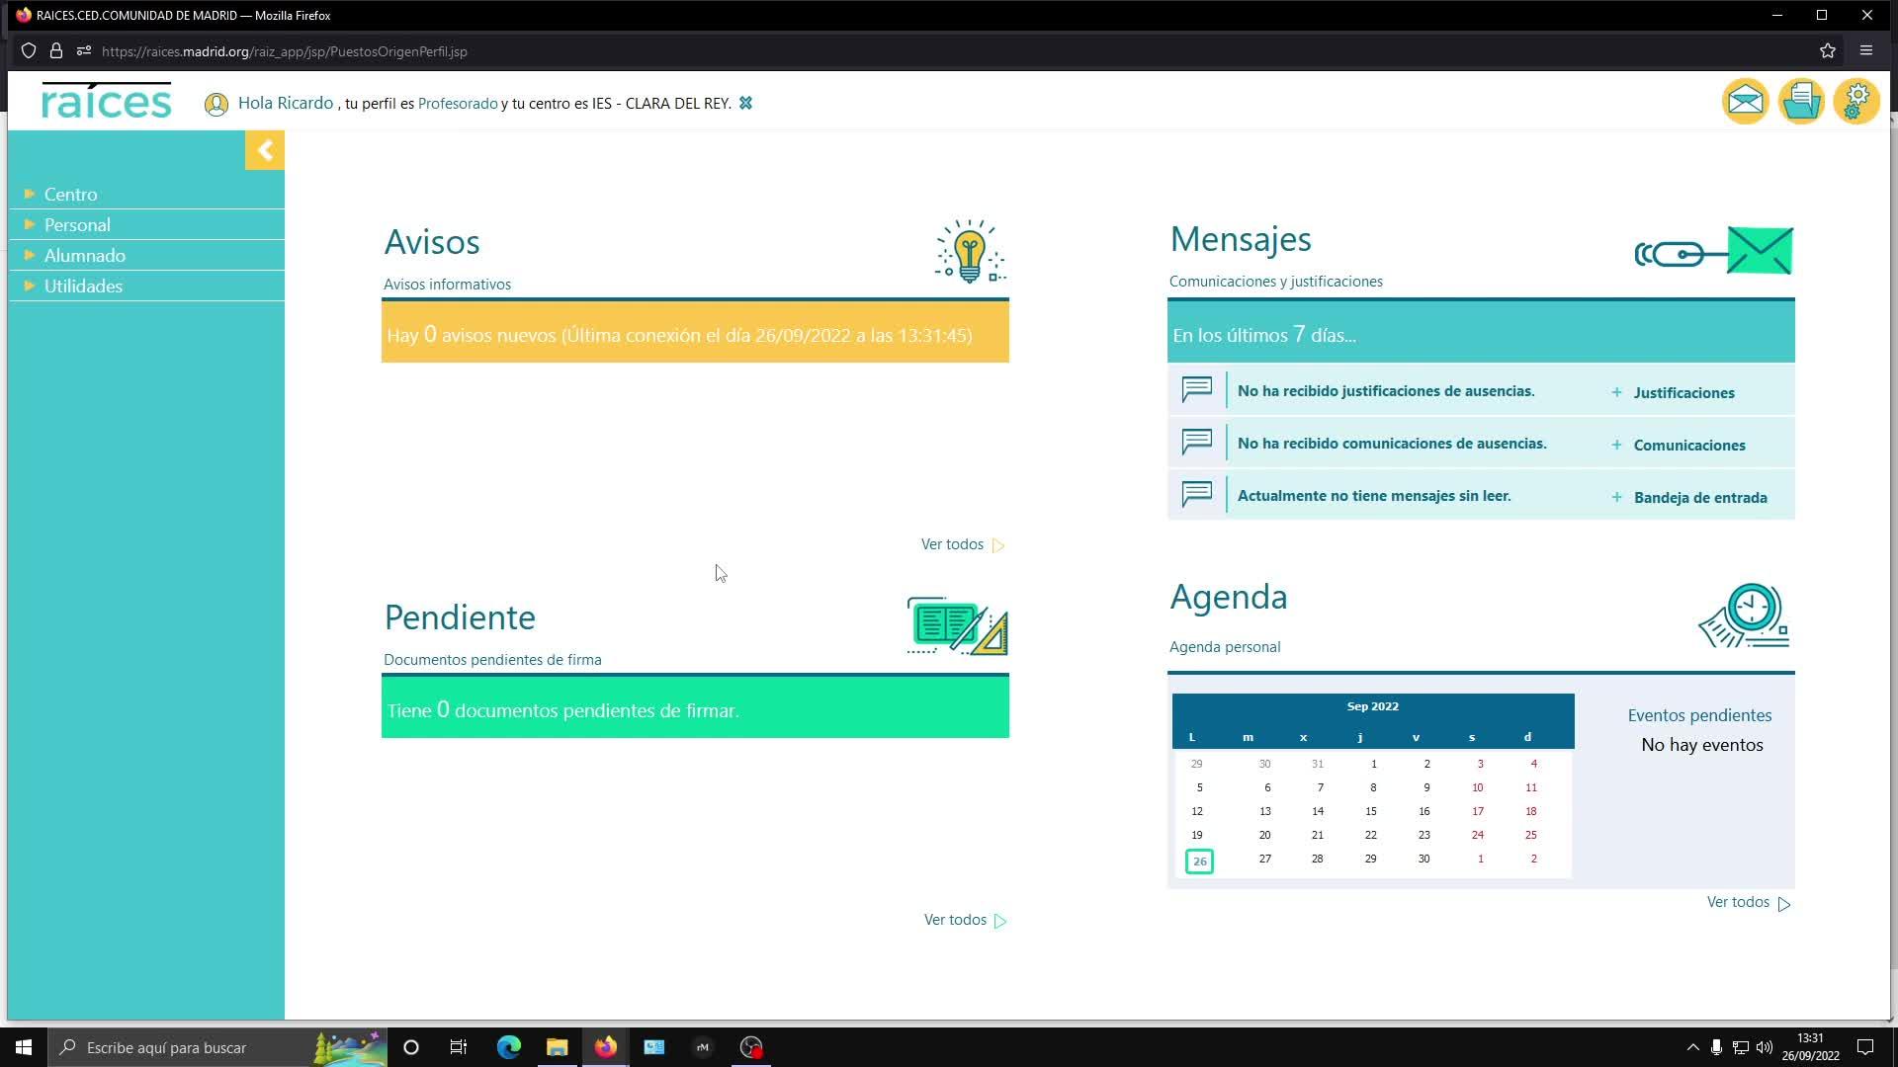Expand the Centro menu

71,195
